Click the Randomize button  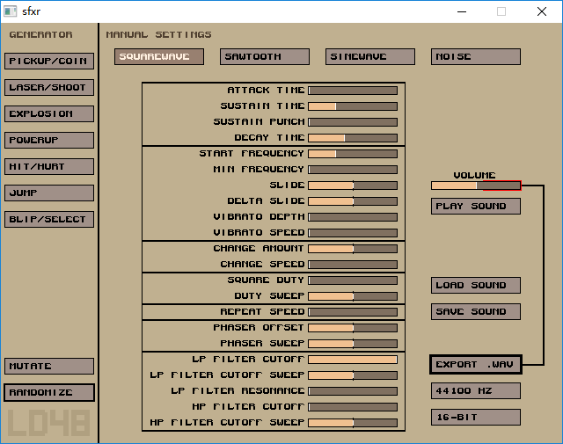click(49, 393)
